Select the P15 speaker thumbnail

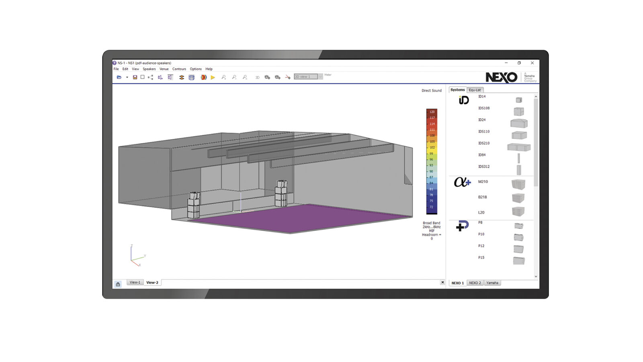519,261
